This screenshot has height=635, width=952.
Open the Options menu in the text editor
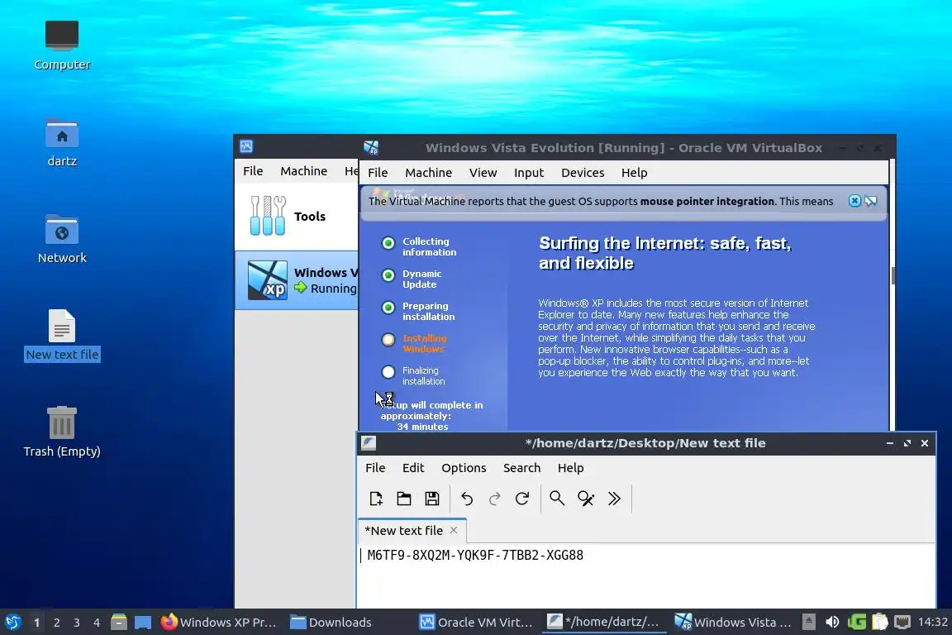coord(464,468)
